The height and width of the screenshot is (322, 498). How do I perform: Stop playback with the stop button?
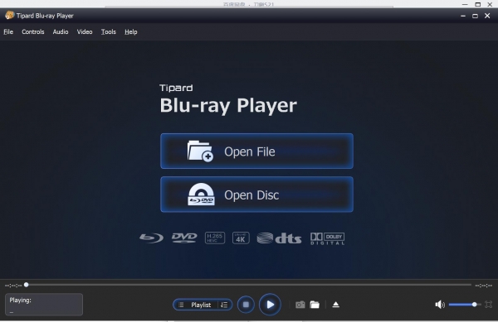[x=246, y=305]
